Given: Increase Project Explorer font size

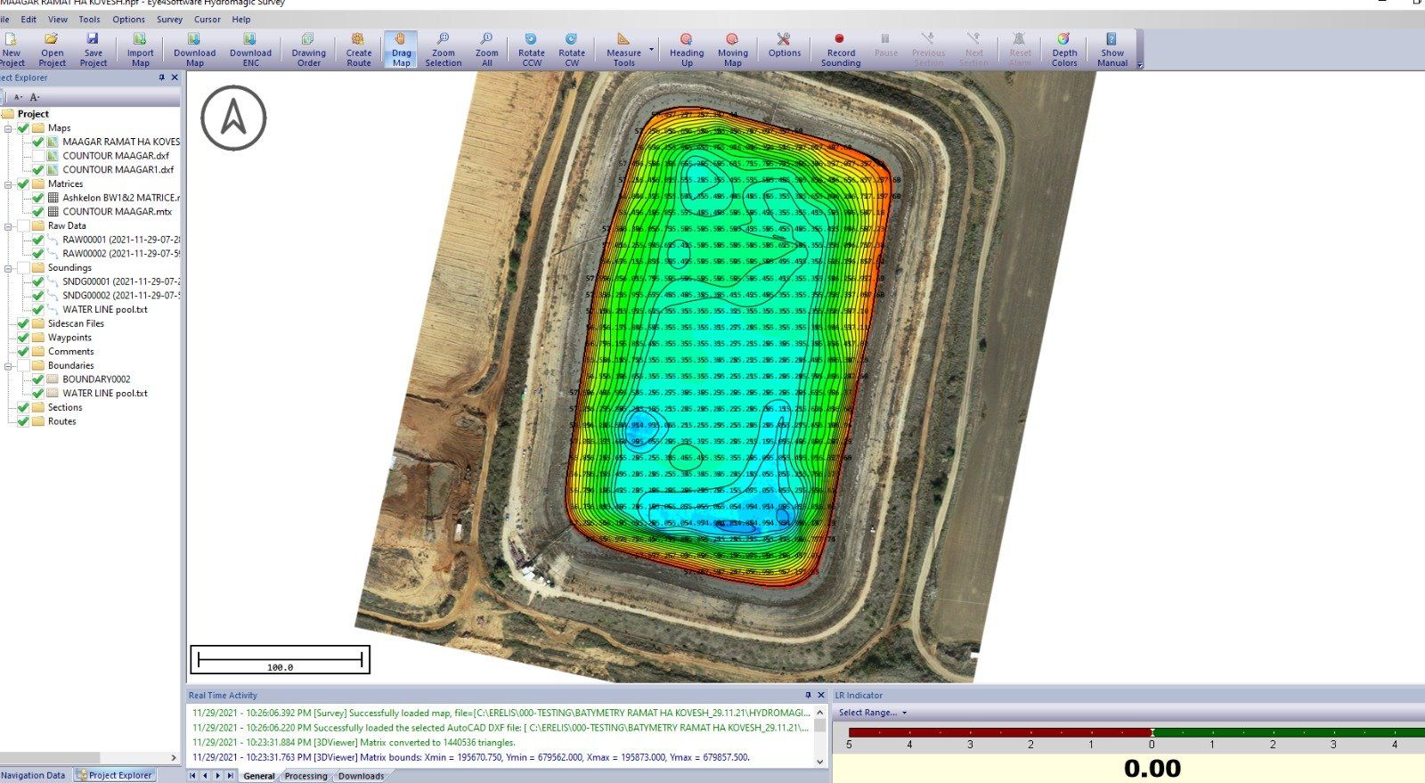Looking at the screenshot, I should 35,97.
